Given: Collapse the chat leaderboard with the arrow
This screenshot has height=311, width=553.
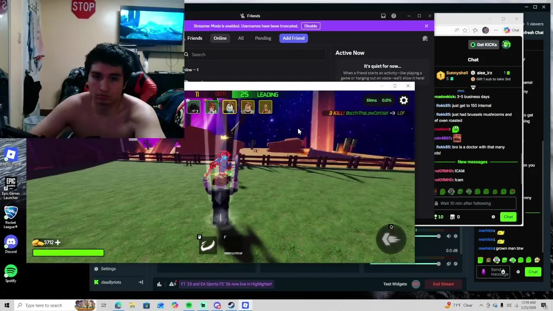Looking at the screenshot, I should tap(473, 87).
